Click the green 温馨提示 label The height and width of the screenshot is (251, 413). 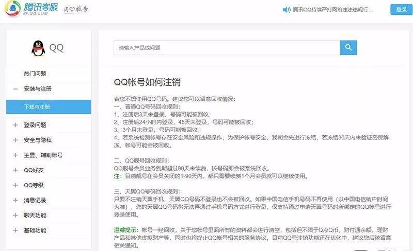[x=125, y=230]
